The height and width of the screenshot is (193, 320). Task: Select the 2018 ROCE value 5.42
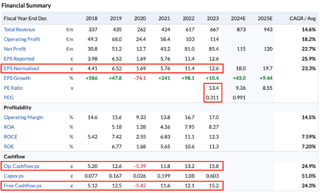tap(92, 137)
